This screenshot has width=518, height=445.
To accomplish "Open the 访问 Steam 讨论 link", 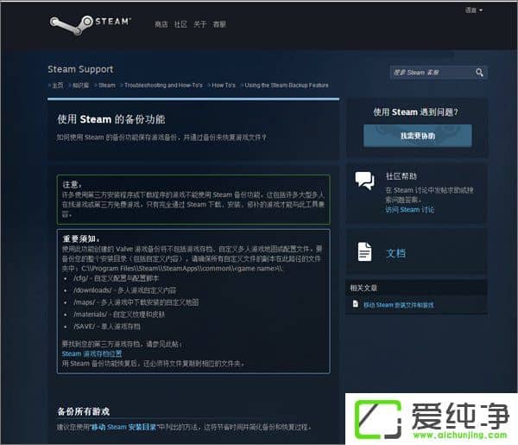I will pyautogui.click(x=409, y=210).
